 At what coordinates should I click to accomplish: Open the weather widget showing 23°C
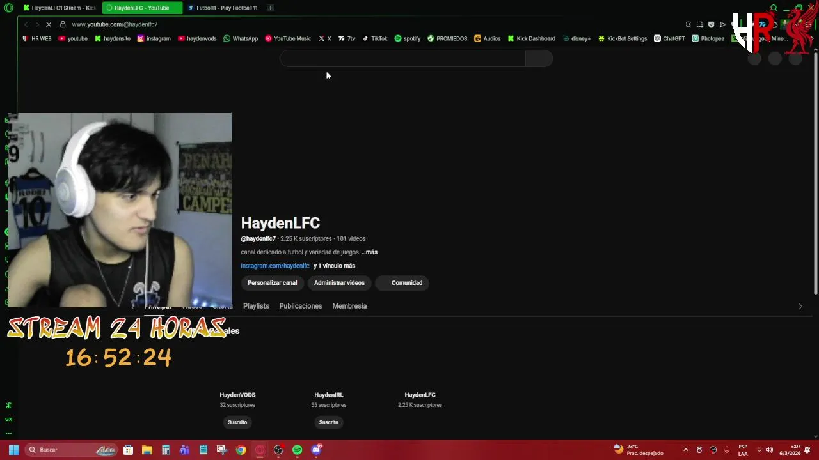[638, 450]
